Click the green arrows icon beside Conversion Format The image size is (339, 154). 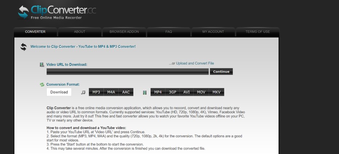point(42,85)
